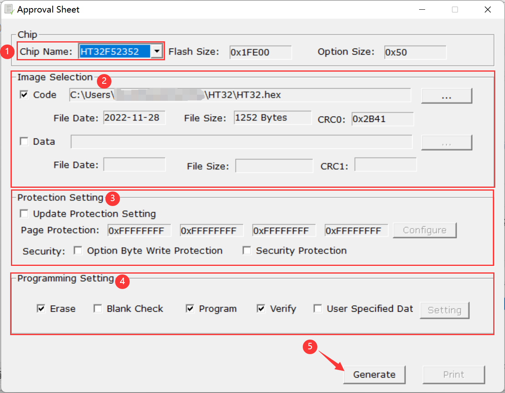Click the Generate button
The width and height of the screenshot is (505, 393).
[374, 374]
